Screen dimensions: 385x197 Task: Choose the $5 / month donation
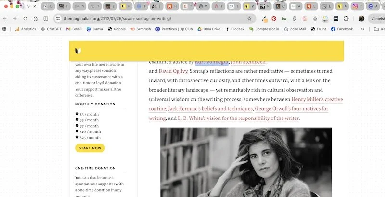coord(87,120)
